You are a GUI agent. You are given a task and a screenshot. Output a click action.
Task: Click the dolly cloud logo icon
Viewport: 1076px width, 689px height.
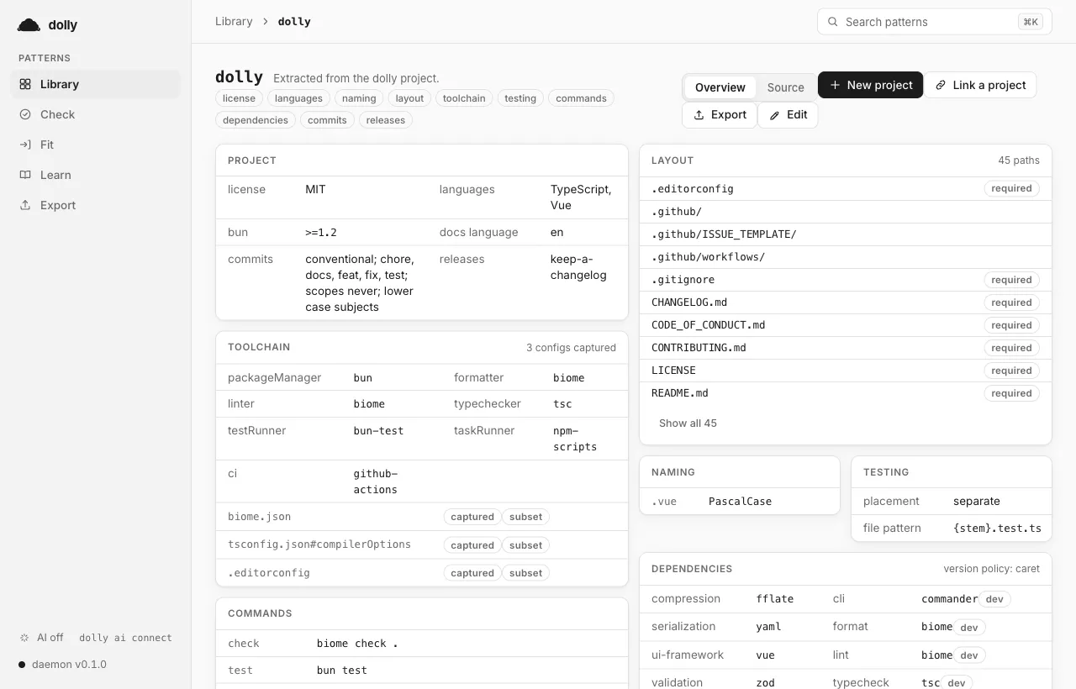pyautogui.click(x=29, y=25)
